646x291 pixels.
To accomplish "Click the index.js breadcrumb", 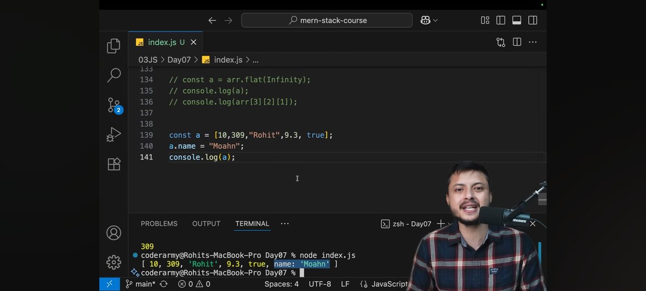I will pos(228,60).
